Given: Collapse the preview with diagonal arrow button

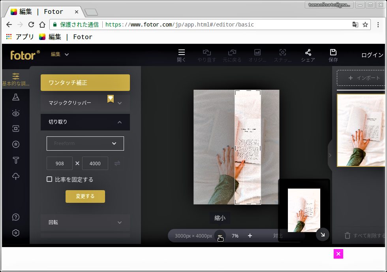Looking at the screenshot, I should coord(323,234).
